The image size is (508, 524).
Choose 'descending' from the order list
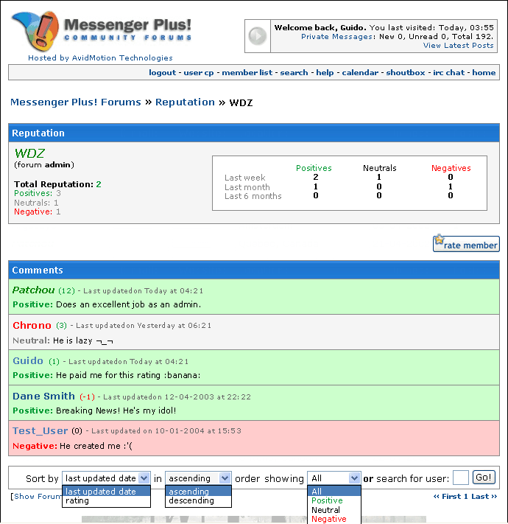coord(191,501)
